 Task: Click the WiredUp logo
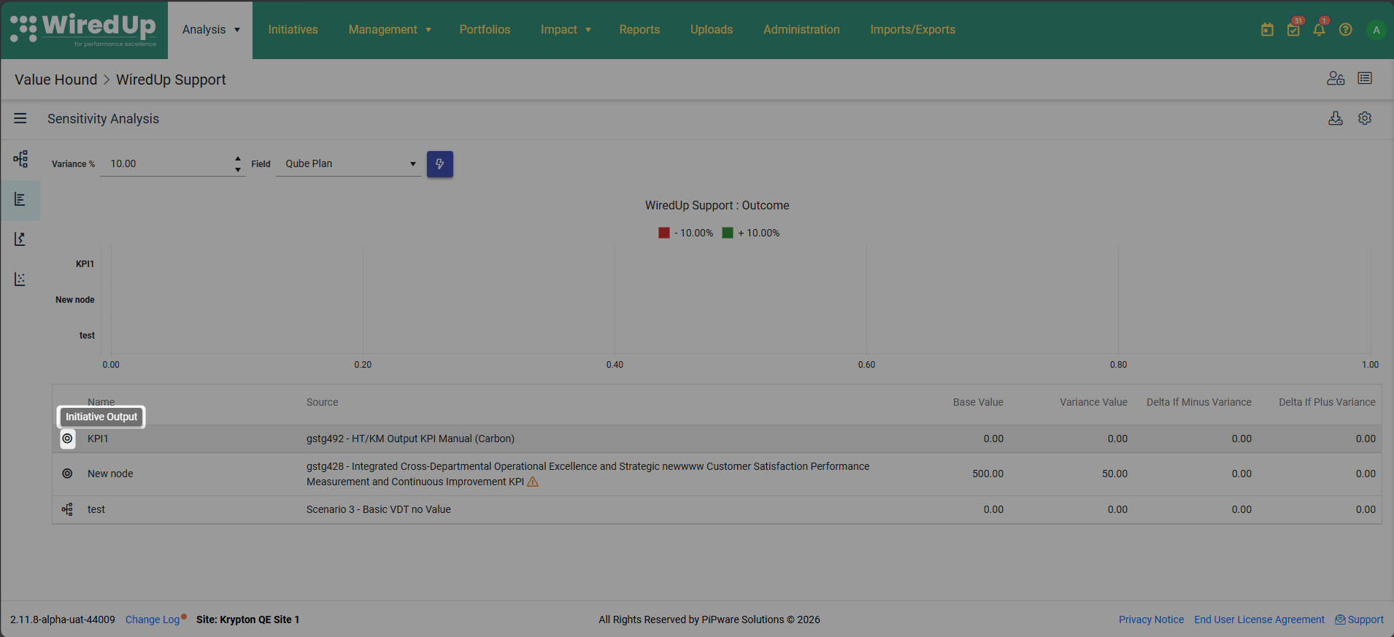pos(83,30)
